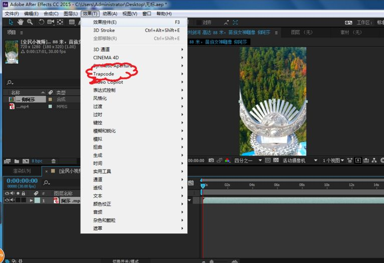Open the workspace camera icon in toolbar

(348, 23)
